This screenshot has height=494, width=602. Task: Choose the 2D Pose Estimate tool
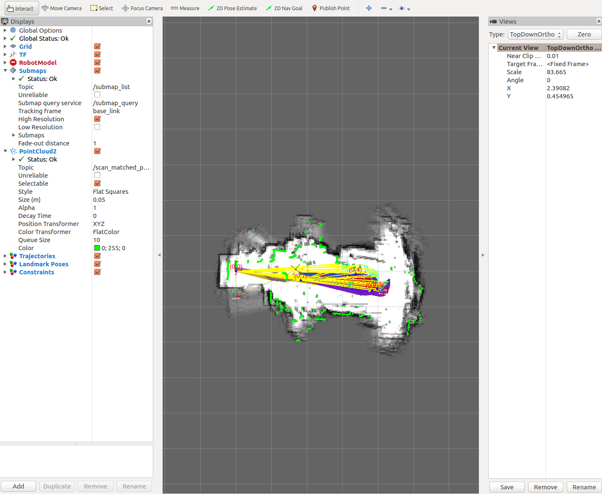point(232,8)
